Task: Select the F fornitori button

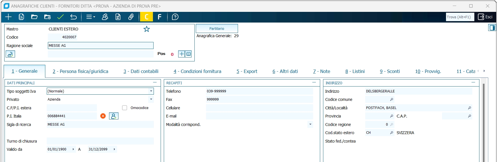Action: point(160,17)
